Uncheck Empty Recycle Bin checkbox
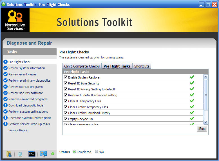This screenshot has width=219, height=161. 66,119
